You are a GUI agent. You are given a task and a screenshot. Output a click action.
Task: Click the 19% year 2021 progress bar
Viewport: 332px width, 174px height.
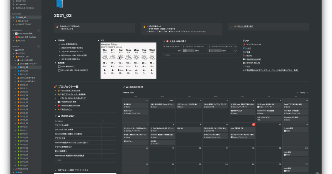(215, 51)
